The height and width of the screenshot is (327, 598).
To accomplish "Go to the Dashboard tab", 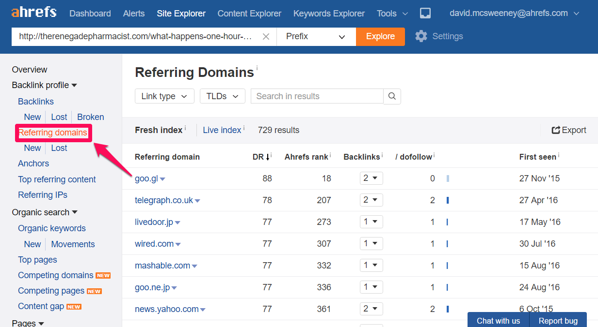I will (90, 14).
